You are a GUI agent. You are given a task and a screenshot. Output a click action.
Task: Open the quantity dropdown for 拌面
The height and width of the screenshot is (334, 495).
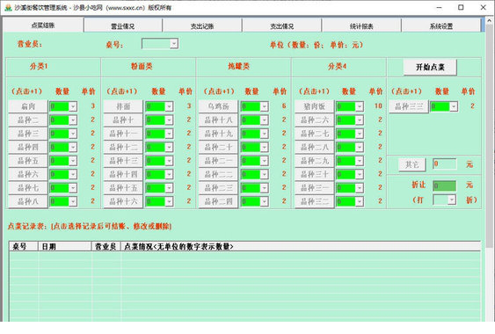point(169,106)
